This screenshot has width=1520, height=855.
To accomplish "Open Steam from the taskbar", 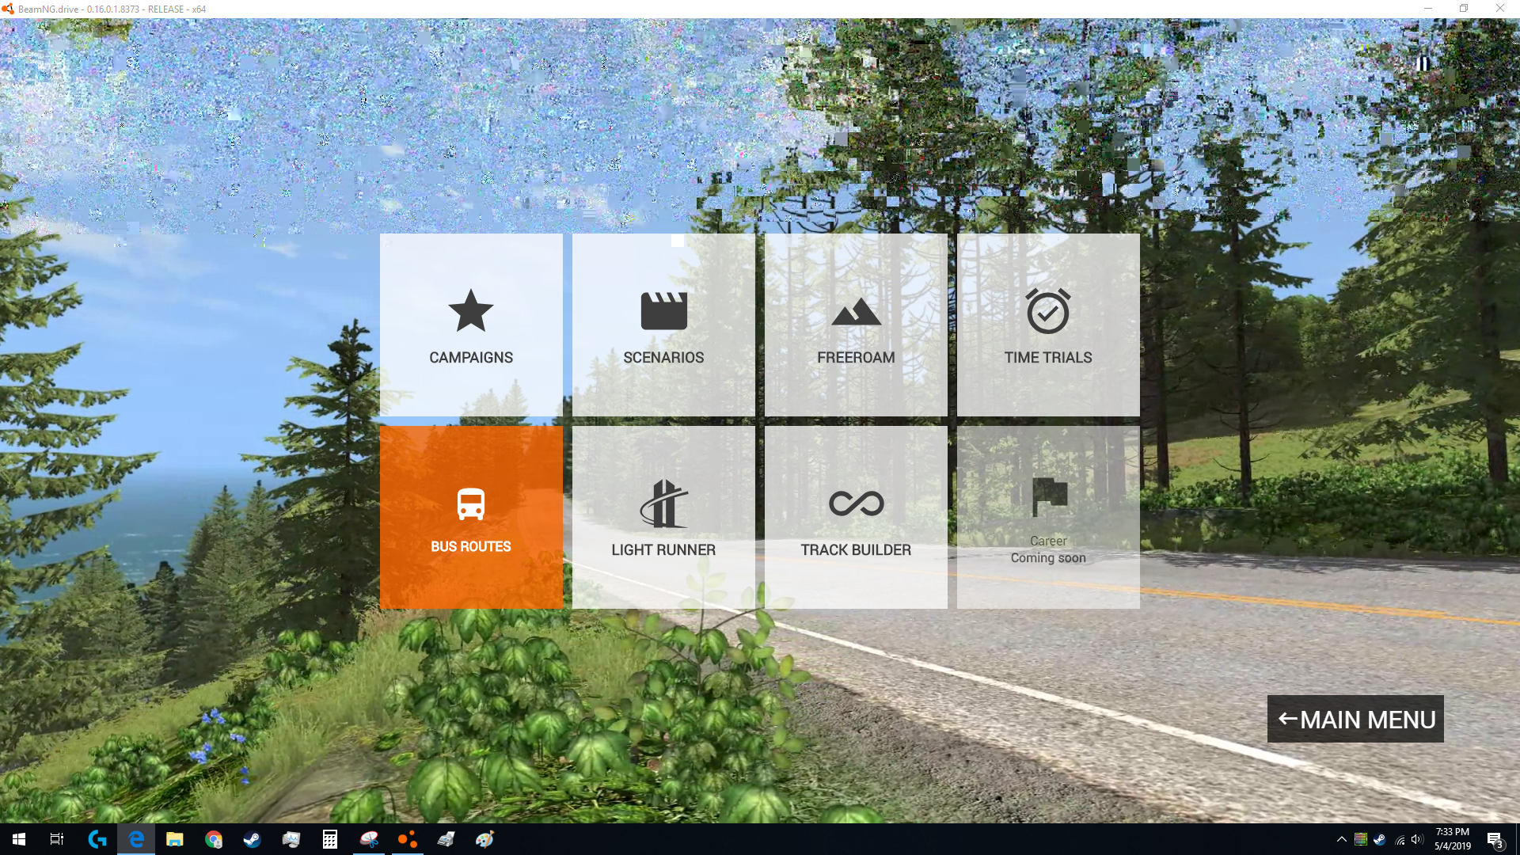I will pyautogui.click(x=252, y=839).
